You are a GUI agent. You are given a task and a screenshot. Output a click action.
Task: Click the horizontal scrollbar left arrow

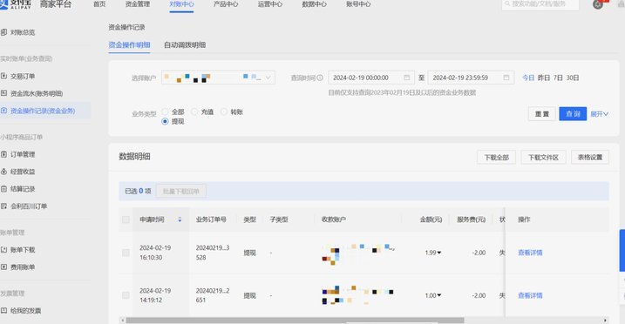tap(122, 320)
